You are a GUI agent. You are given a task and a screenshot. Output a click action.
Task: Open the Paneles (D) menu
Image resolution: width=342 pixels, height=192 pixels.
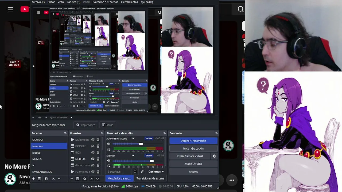[73, 2]
